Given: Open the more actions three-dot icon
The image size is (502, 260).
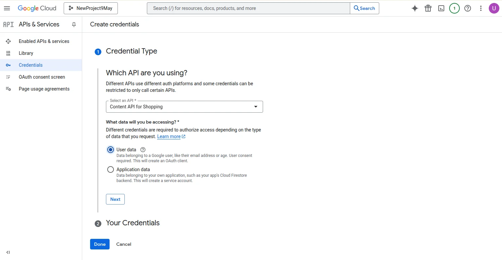Looking at the screenshot, I should pos(481,8).
